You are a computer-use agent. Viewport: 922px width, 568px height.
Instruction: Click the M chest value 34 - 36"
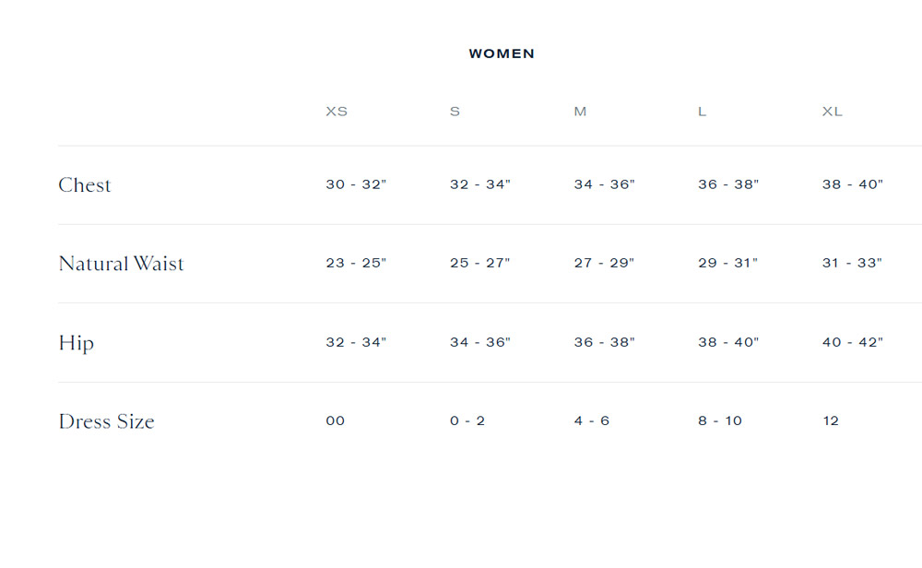(x=605, y=184)
